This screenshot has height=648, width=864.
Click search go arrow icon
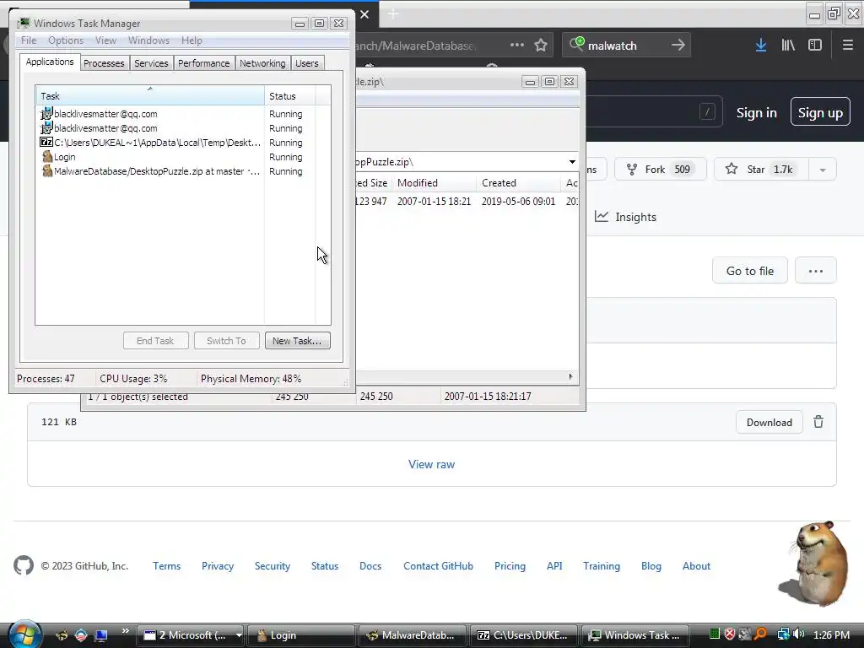tap(678, 46)
